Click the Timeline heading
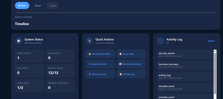Image resolution: width=223 pixels, height=99 pixels. pos(22,24)
